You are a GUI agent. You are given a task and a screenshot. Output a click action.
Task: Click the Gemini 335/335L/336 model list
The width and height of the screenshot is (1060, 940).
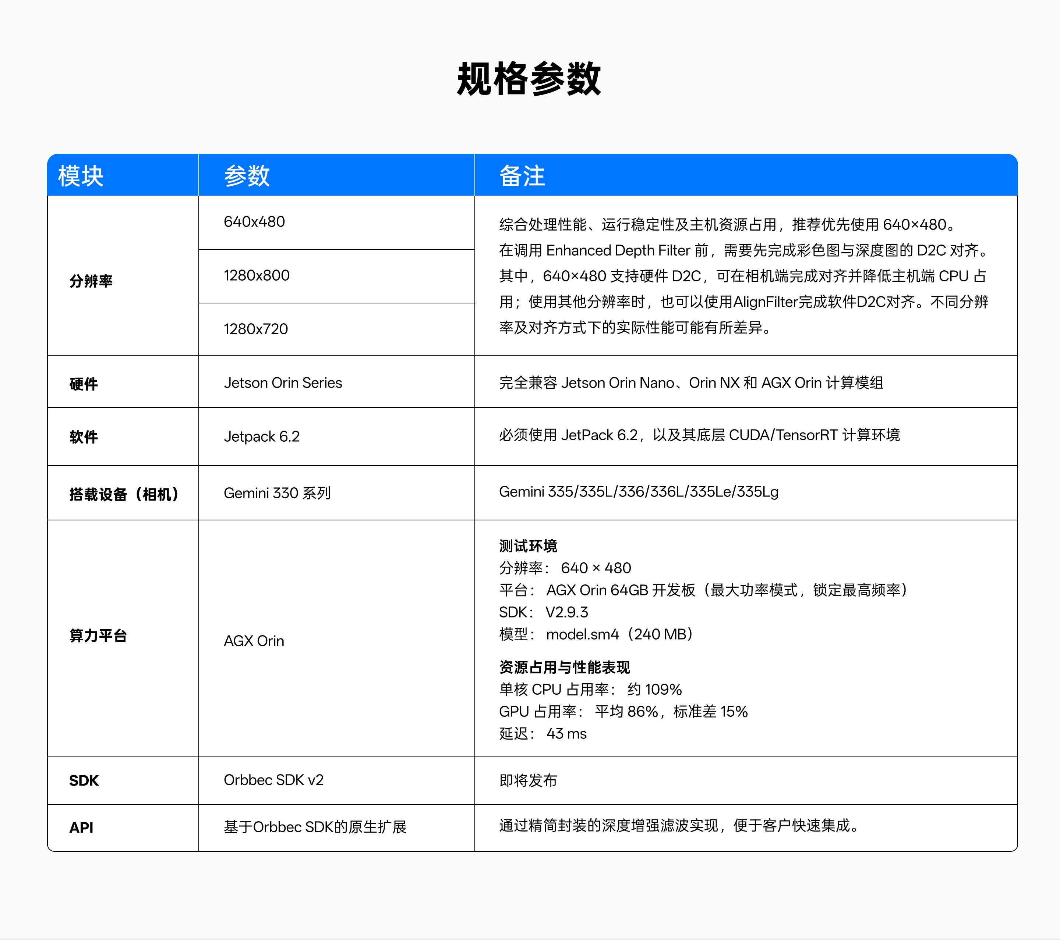pyautogui.click(x=639, y=492)
